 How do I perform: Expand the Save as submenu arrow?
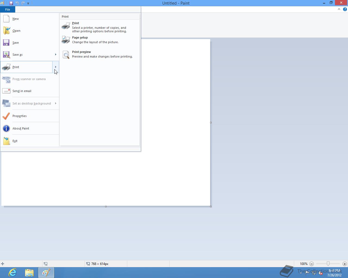(56, 55)
